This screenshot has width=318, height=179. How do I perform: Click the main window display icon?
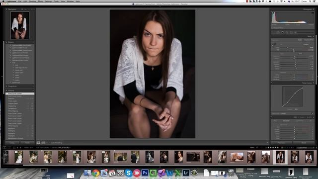pos(4,148)
